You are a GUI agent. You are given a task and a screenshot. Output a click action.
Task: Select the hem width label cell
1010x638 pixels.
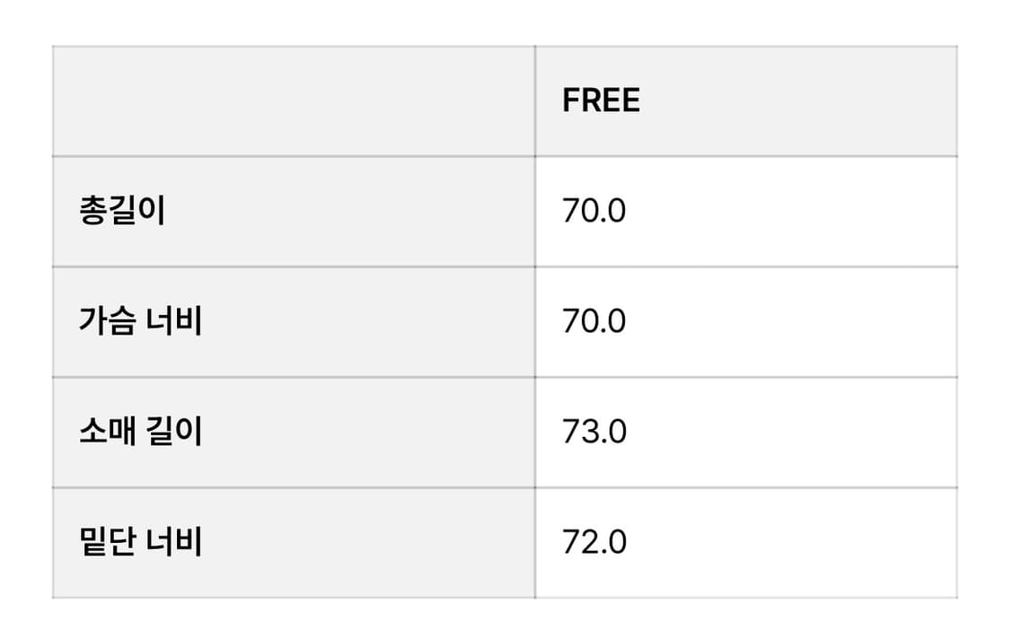point(294,543)
